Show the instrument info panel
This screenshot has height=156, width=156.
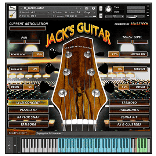pos(93,8)
